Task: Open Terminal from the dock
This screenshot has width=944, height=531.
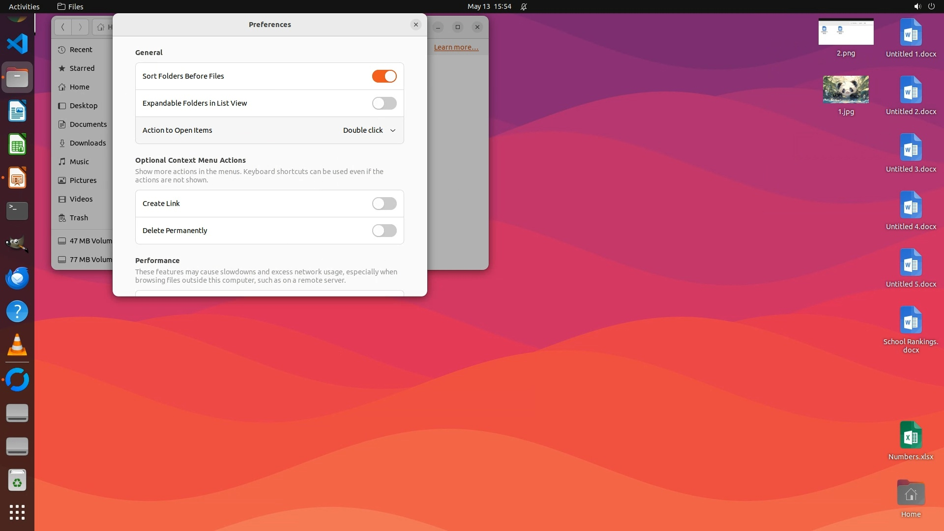Action: pos(17,211)
